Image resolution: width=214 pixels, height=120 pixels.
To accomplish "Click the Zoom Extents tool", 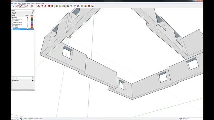I will point(78,6).
